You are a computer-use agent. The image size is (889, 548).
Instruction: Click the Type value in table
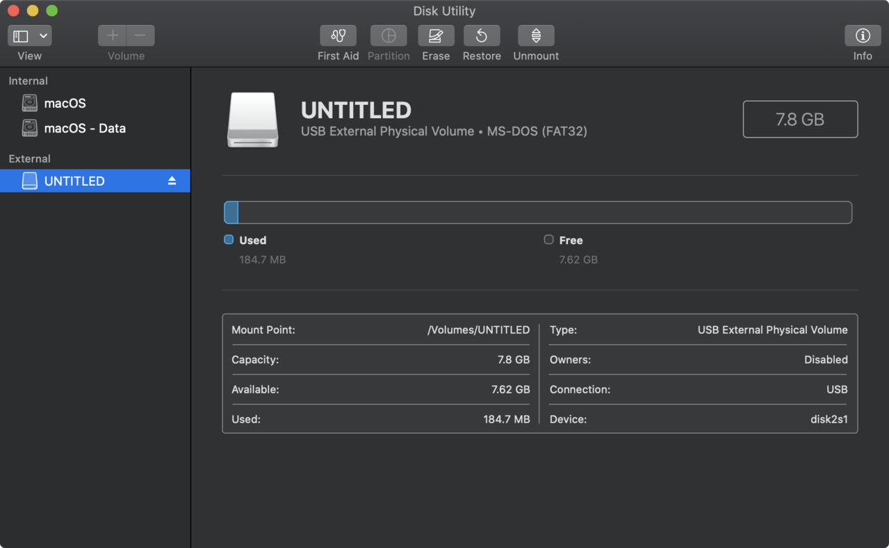point(772,330)
